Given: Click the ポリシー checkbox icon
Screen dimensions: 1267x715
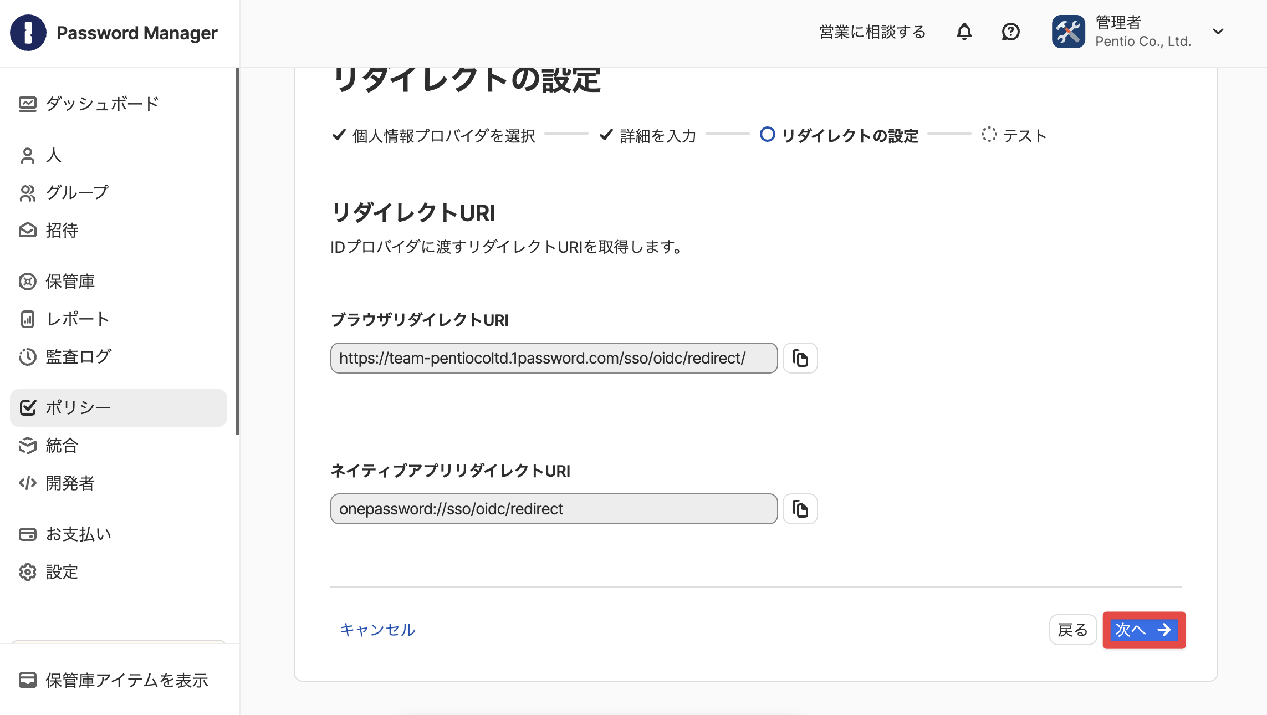Looking at the screenshot, I should (28, 408).
